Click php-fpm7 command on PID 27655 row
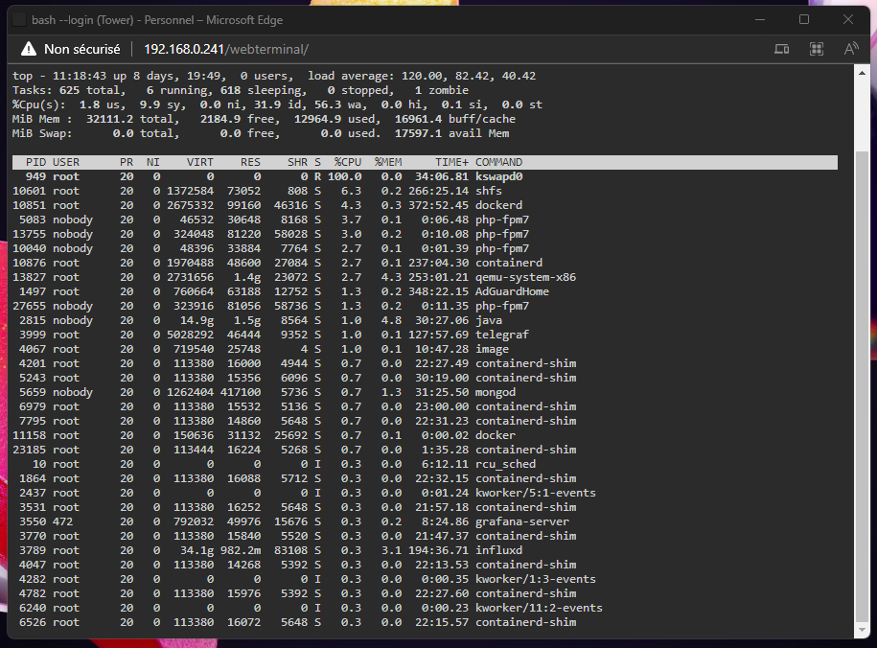 502,306
